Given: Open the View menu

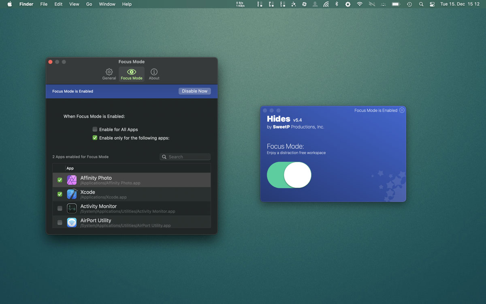Looking at the screenshot, I should 74,4.
